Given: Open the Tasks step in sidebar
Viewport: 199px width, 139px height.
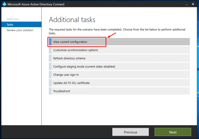Looking at the screenshot, I should pos(21,24).
